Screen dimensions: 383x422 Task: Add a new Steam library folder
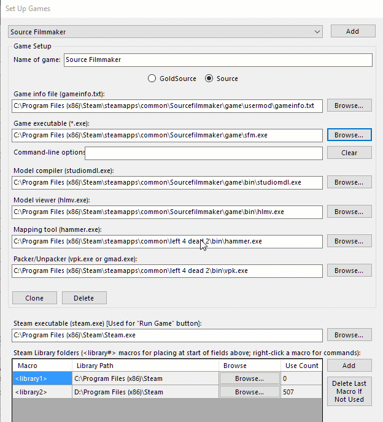[349, 366]
